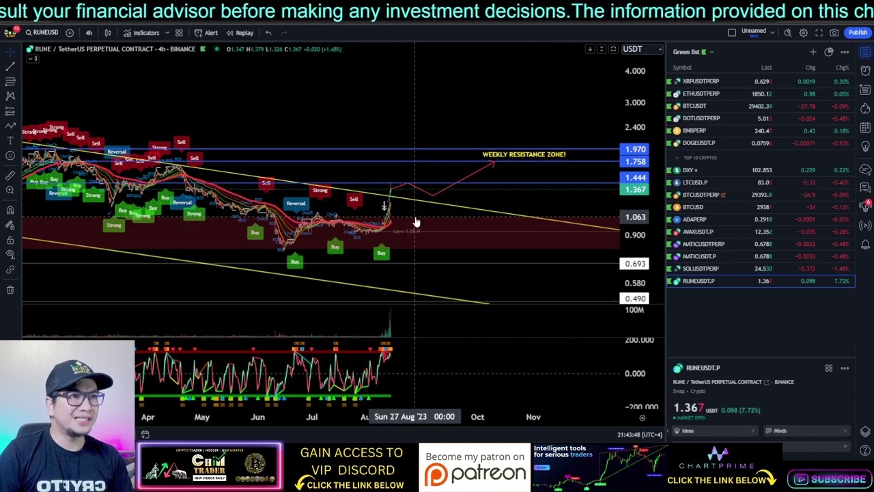Open chart settings gear icon
874x492 pixels.
pos(804,33)
